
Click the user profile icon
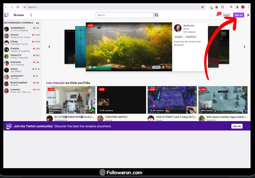pos(248,15)
